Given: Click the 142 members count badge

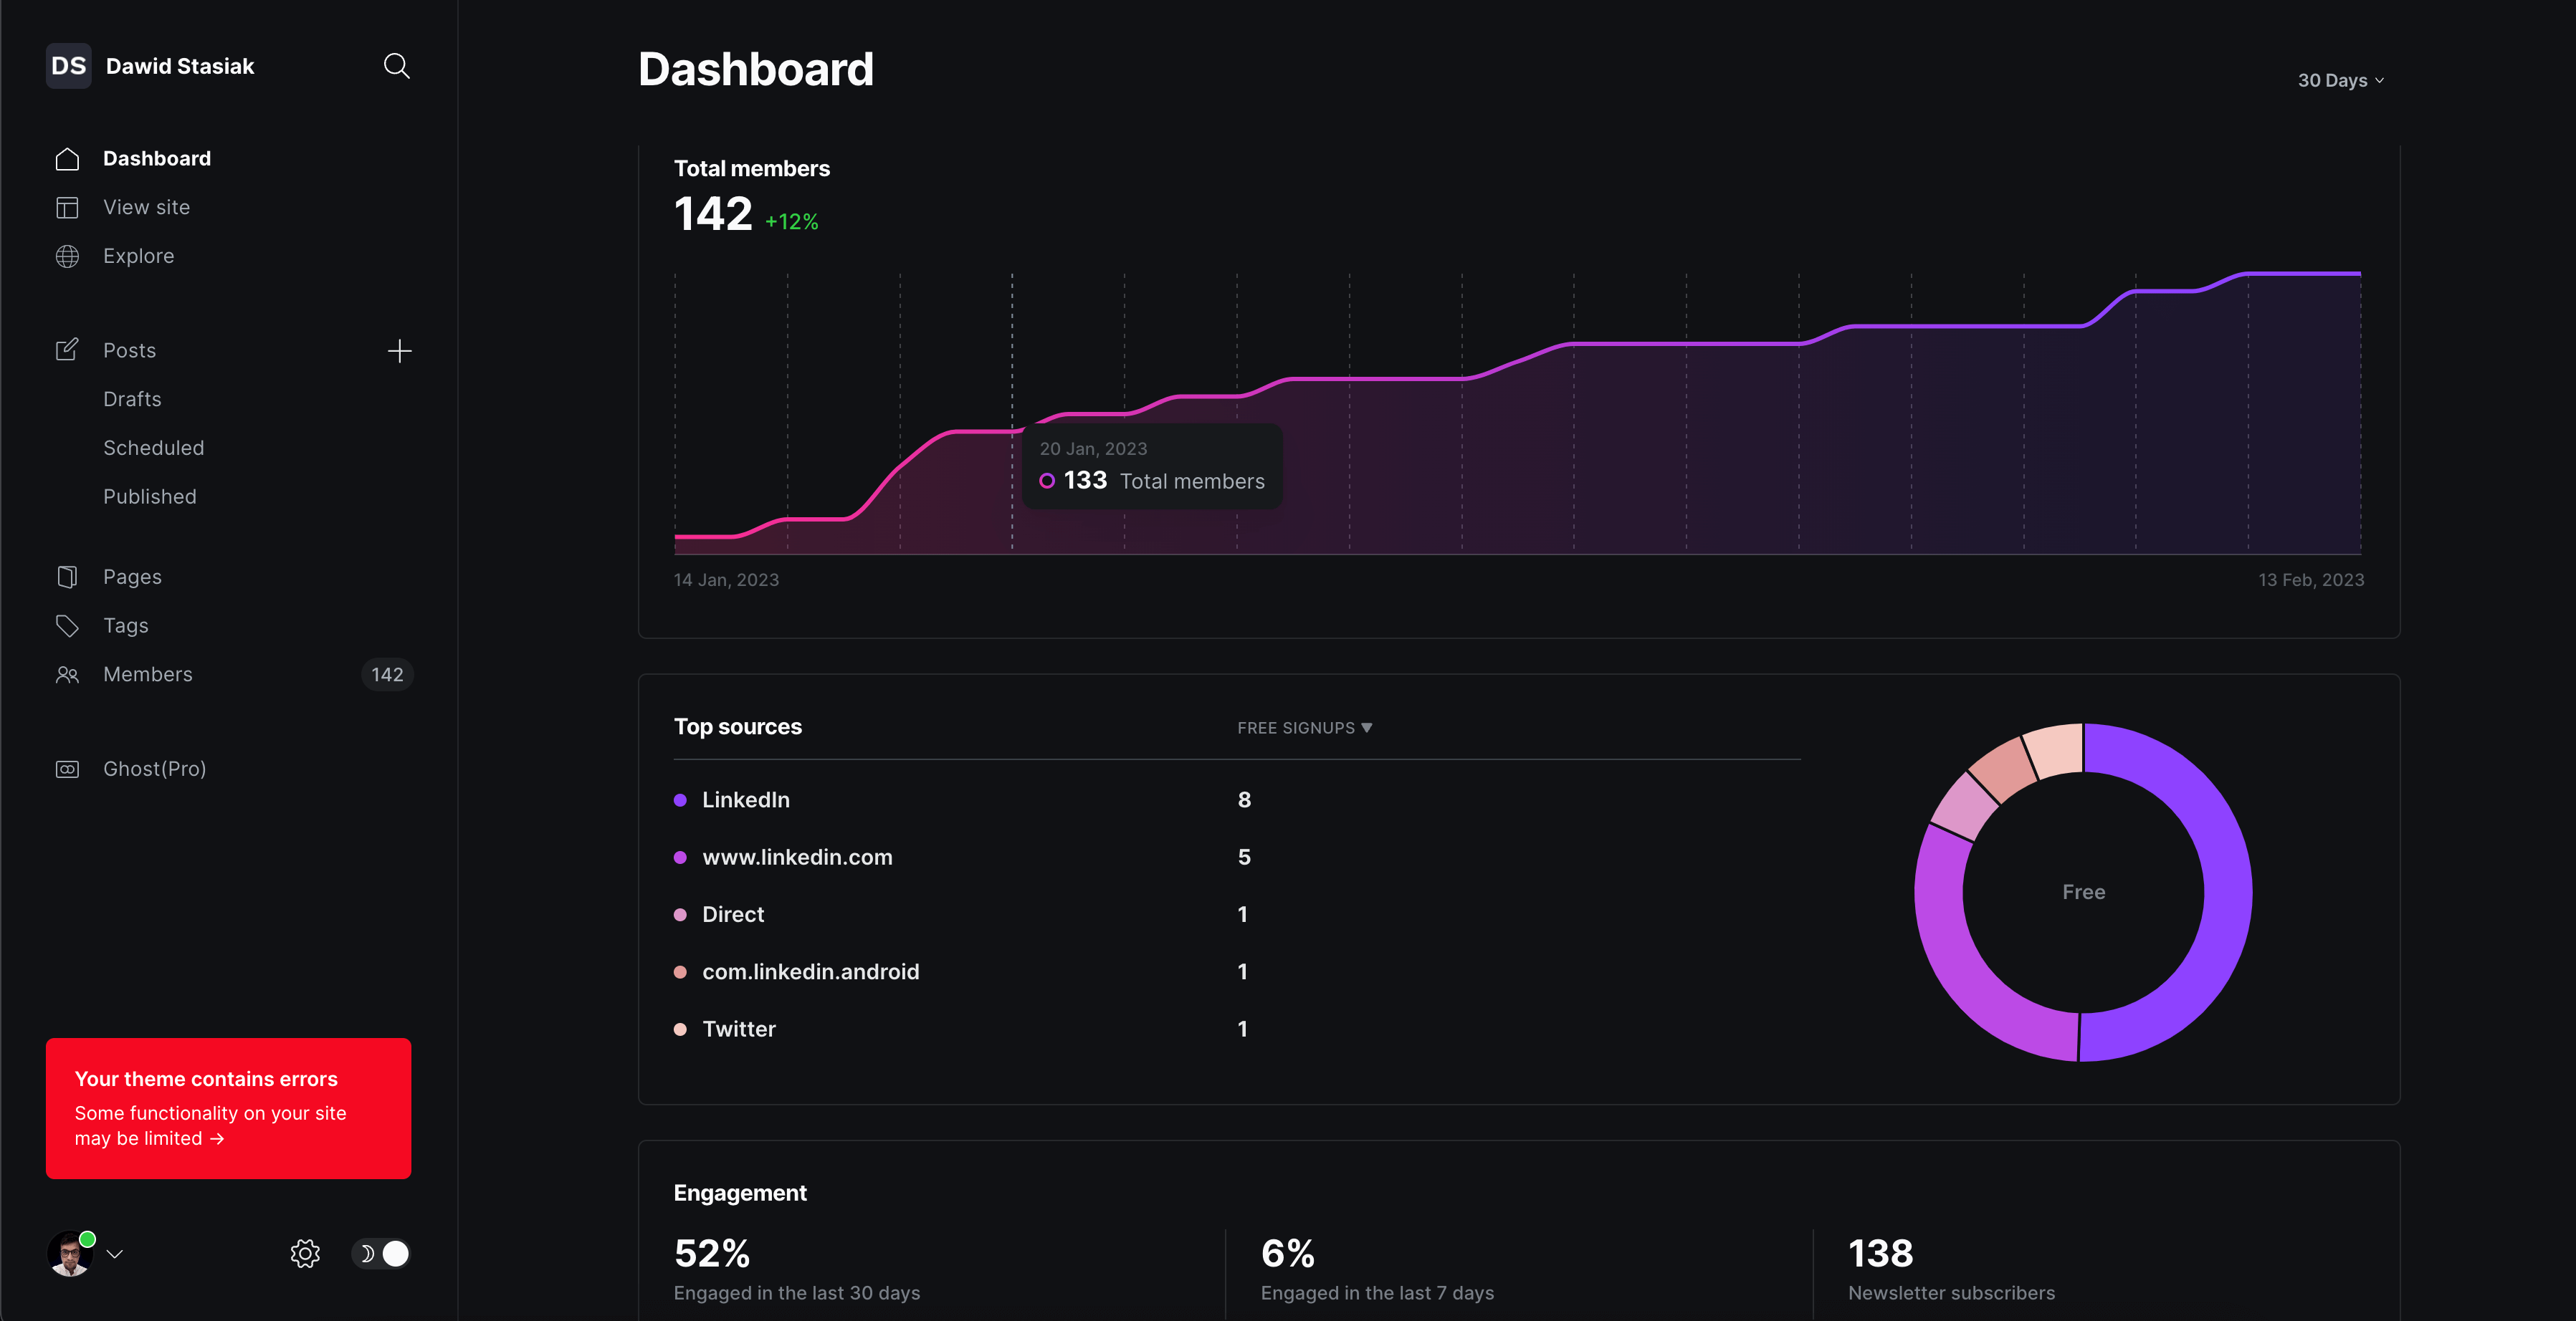Looking at the screenshot, I should 387,675.
